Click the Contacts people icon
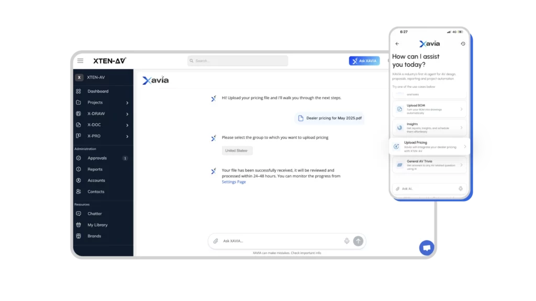The height and width of the screenshot is (301, 536). tap(79, 191)
